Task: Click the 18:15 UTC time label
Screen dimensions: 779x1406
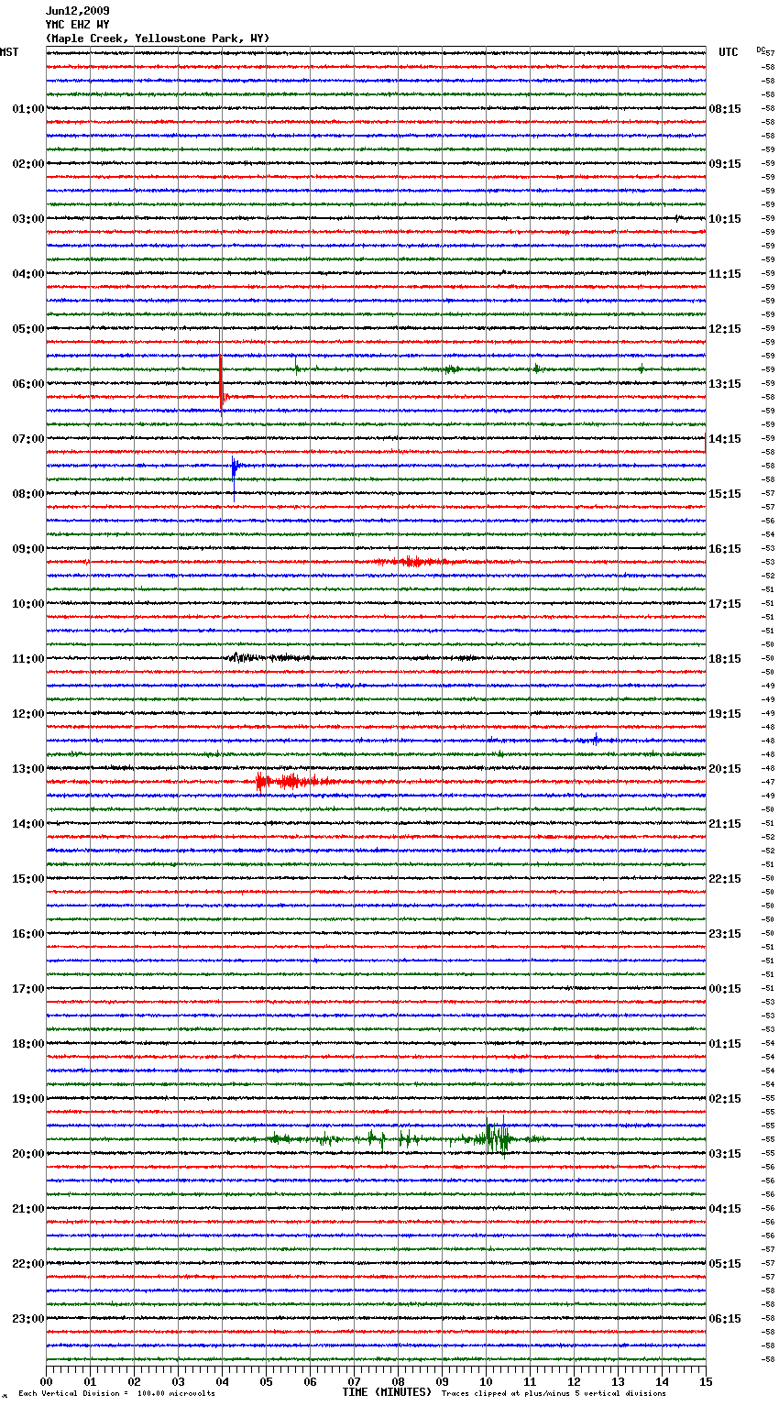Action: point(725,659)
